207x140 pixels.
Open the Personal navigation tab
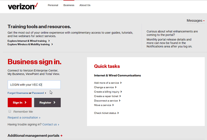[x=53, y=5]
